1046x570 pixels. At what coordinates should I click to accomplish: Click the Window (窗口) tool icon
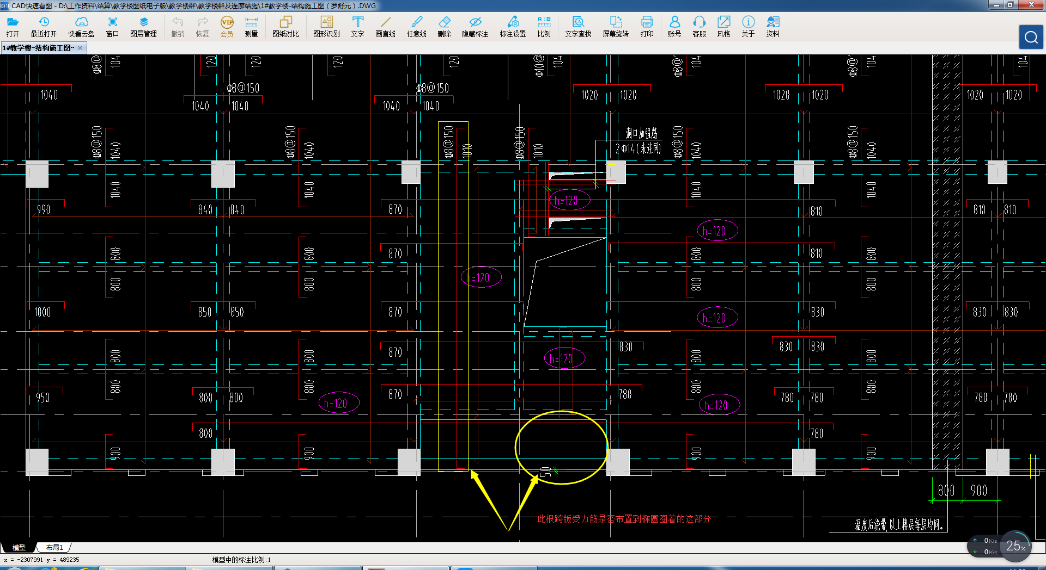click(x=112, y=27)
